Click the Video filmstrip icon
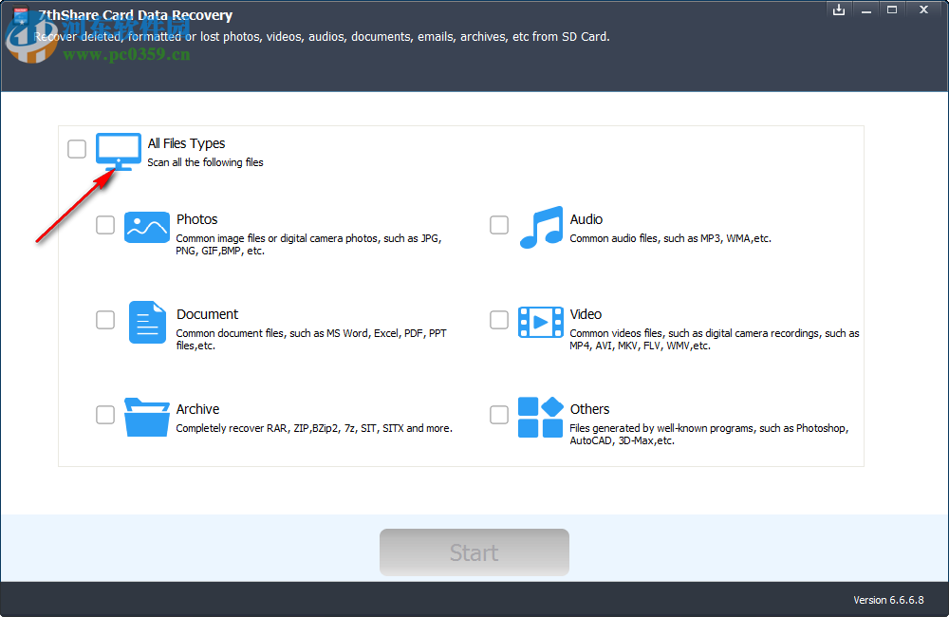The height and width of the screenshot is (617, 949). coord(540,322)
